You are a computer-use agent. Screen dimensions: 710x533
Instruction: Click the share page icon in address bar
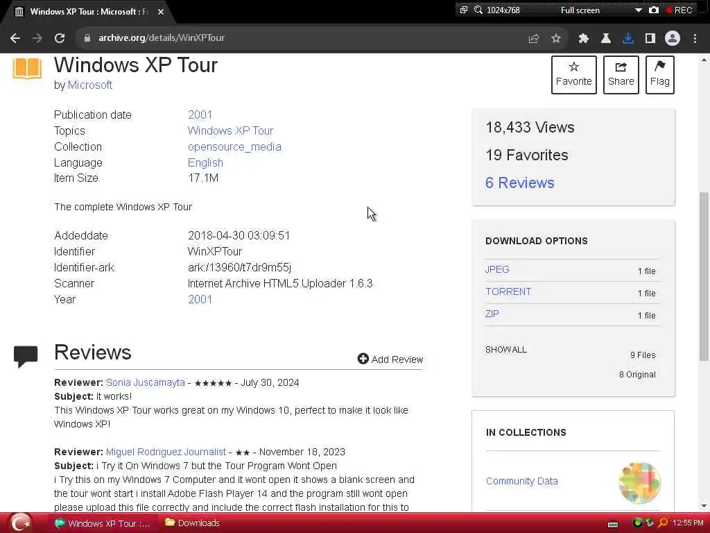(x=534, y=39)
